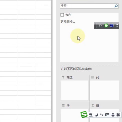The width and height of the screenshot is (122, 122).
Task: Open the Sogou toolbox icon
Action: pyautogui.click(x=118, y=115)
